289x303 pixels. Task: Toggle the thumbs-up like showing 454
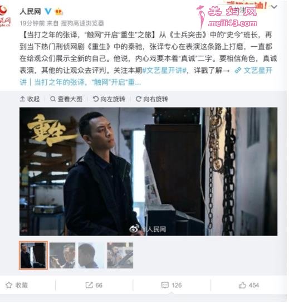(248, 285)
